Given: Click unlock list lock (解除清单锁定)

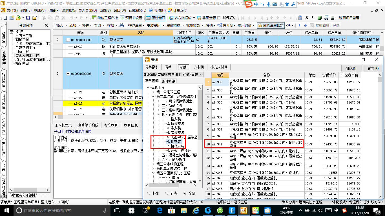Looking at the screenshot, I should coord(271,25).
